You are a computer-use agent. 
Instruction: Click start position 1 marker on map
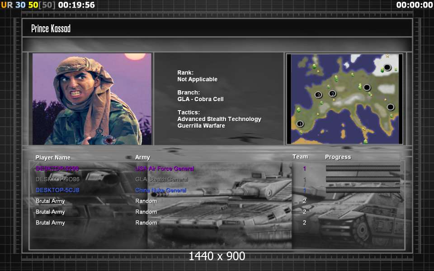300,124
